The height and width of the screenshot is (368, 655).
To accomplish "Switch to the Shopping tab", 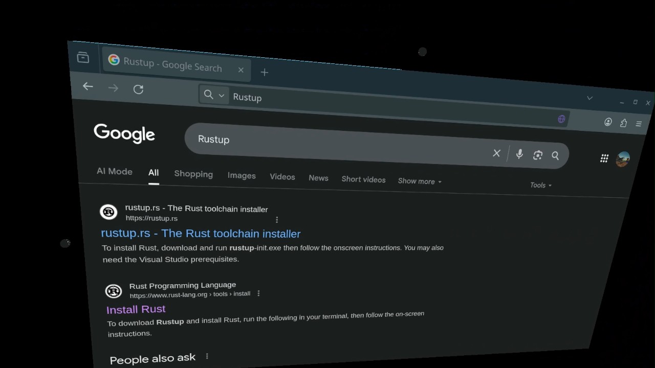I will 193,174.
